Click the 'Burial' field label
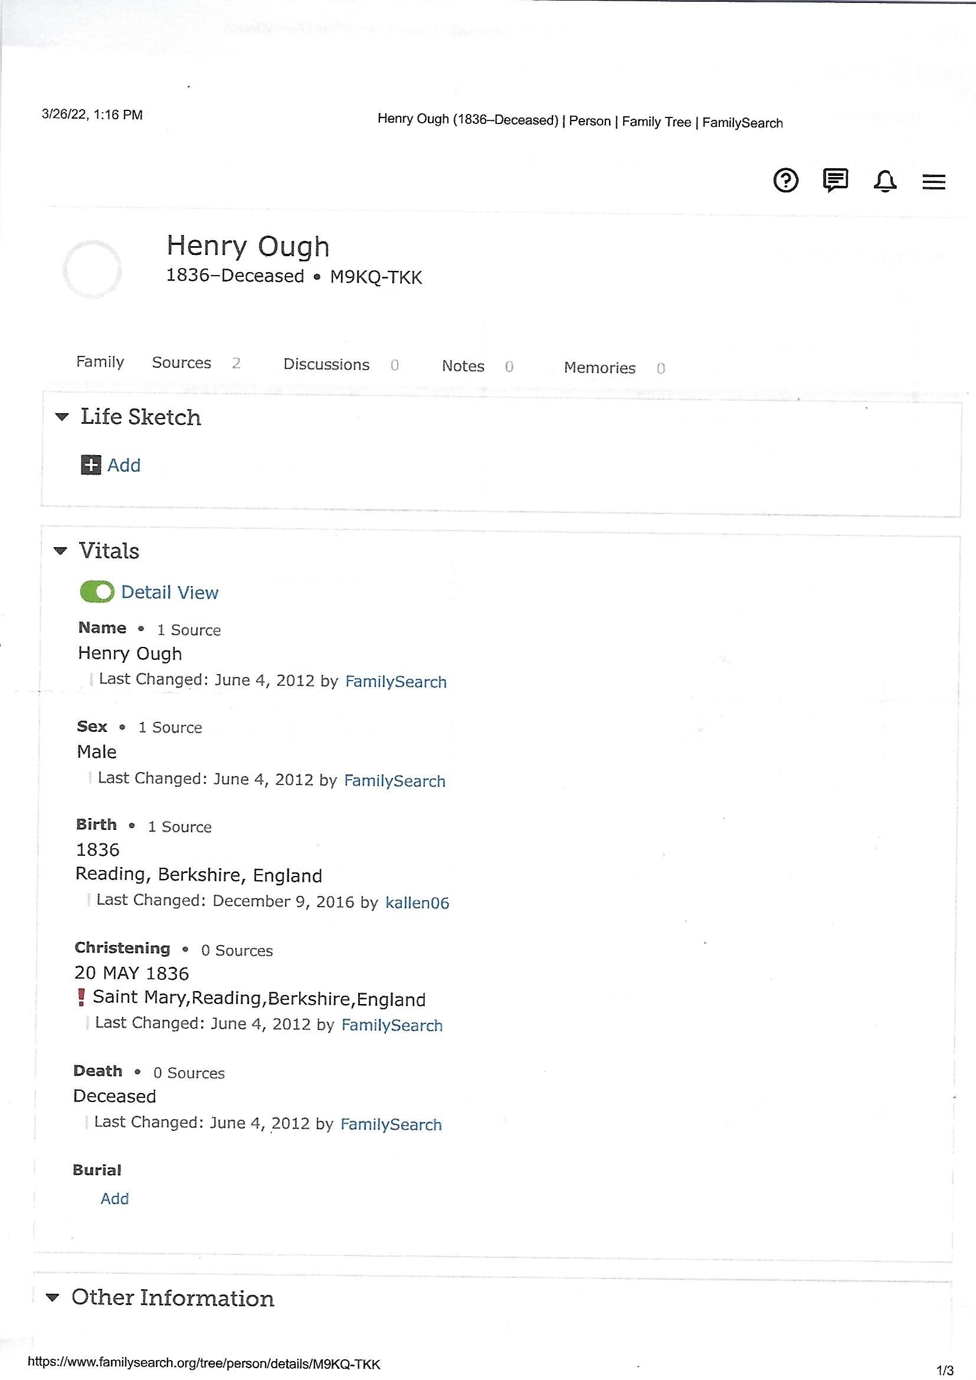Screen dimensions: 976x1380 click(x=97, y=1170)
